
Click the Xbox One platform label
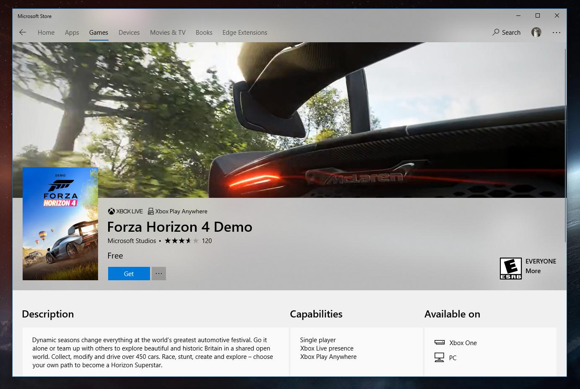(x=463, y=343)
